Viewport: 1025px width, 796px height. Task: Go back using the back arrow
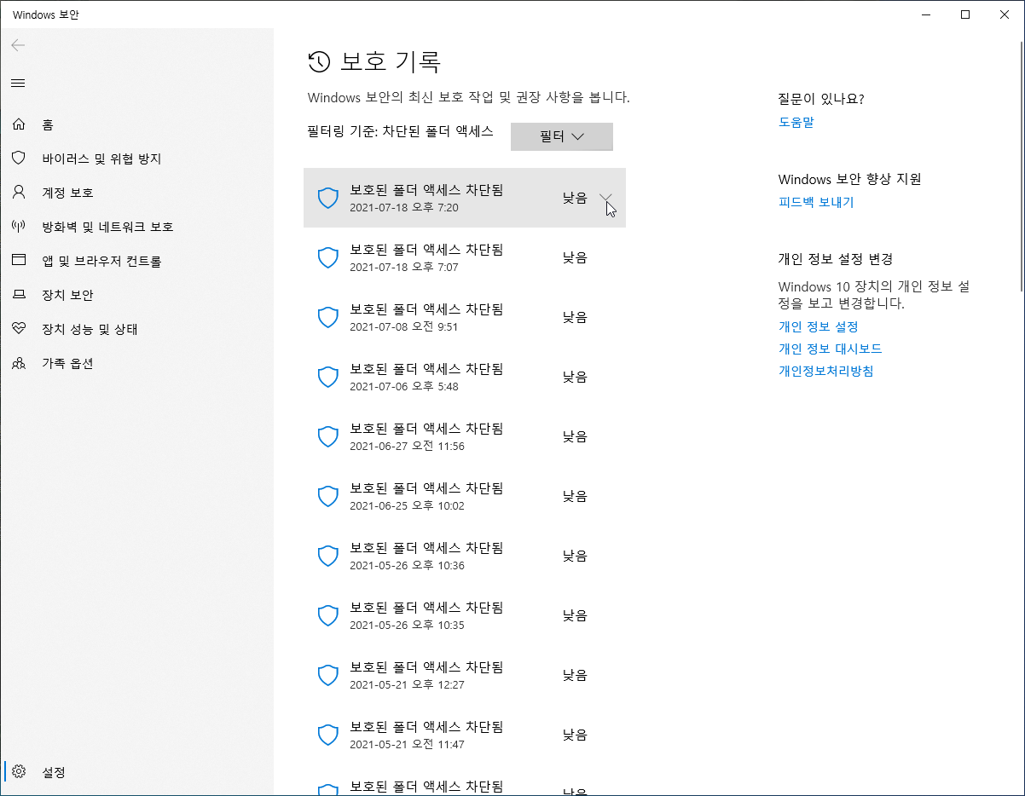18,45
